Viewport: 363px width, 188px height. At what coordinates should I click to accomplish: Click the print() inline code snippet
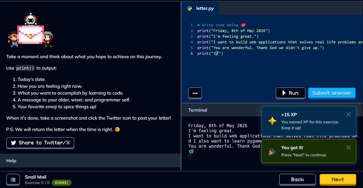[25, 68]
